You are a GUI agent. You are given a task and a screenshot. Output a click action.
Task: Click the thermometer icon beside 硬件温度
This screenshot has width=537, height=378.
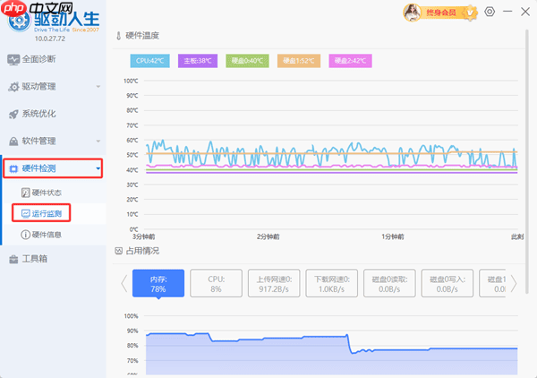pyautogui.click(x=118, y=36)
